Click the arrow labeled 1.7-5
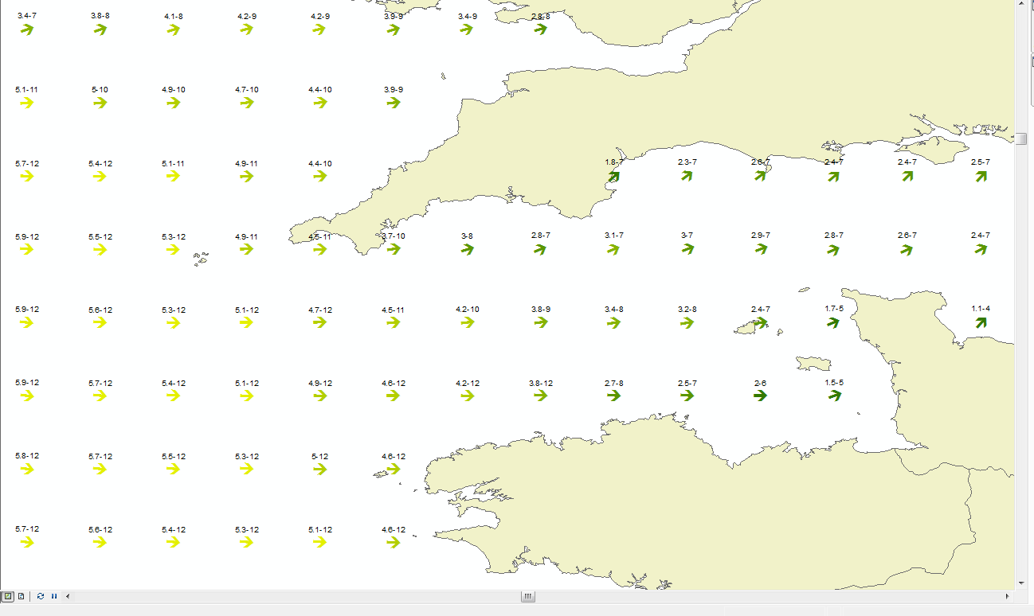Viewport: 1034px width, 616px height. tap(833, 322)
